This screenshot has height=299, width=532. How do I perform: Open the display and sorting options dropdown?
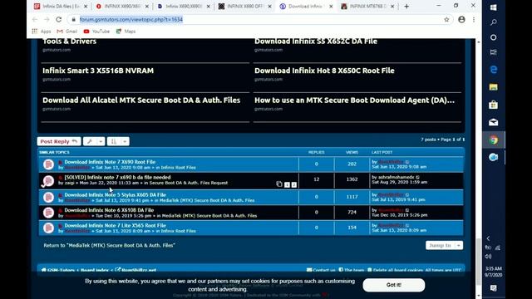[118, 141]
